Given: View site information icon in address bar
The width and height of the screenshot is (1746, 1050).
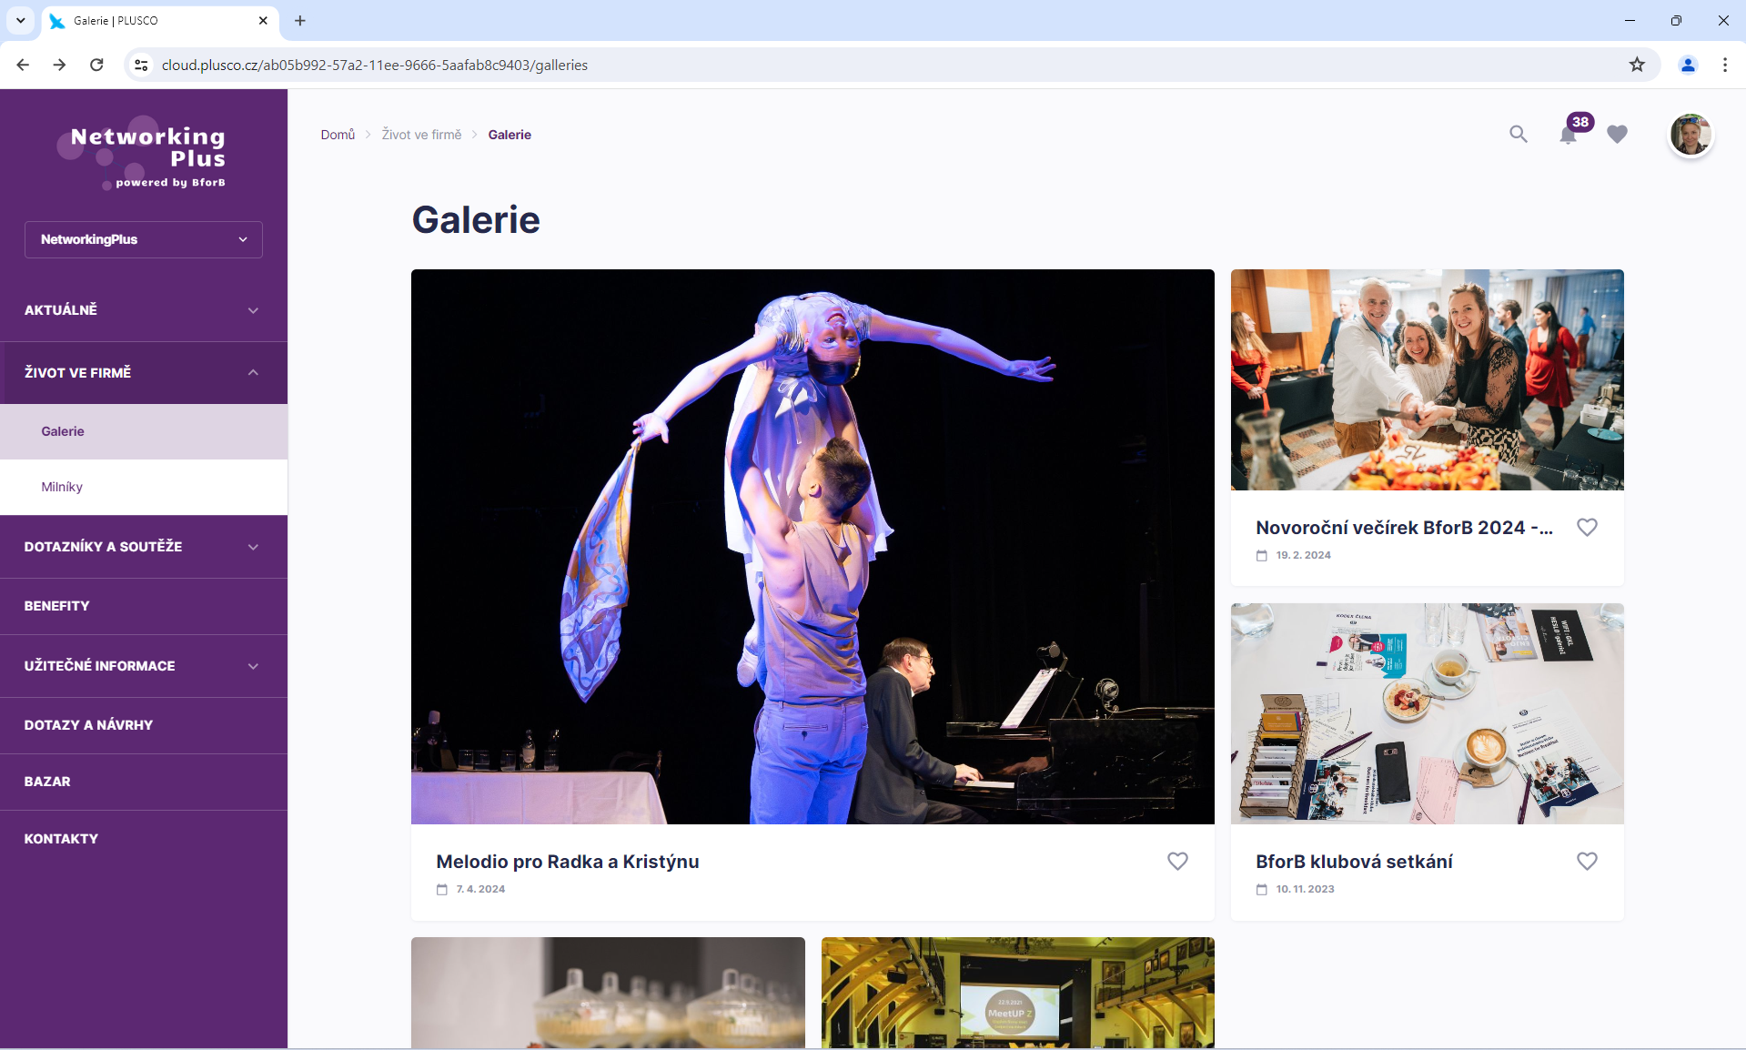Looking at the screenshot, I should (x=141, y=65).
